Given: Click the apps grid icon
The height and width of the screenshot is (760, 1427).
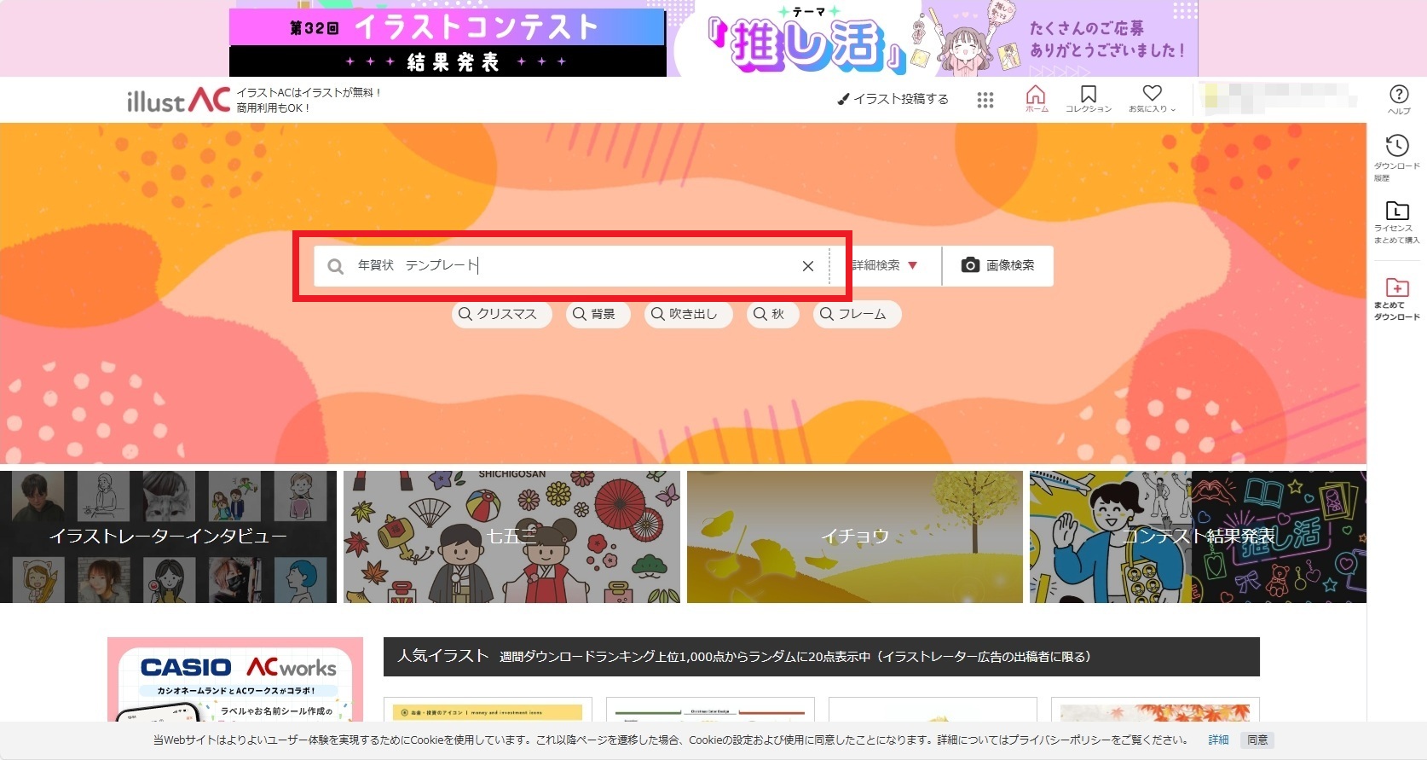Looking at the screenshot, I should pos(985,100).
